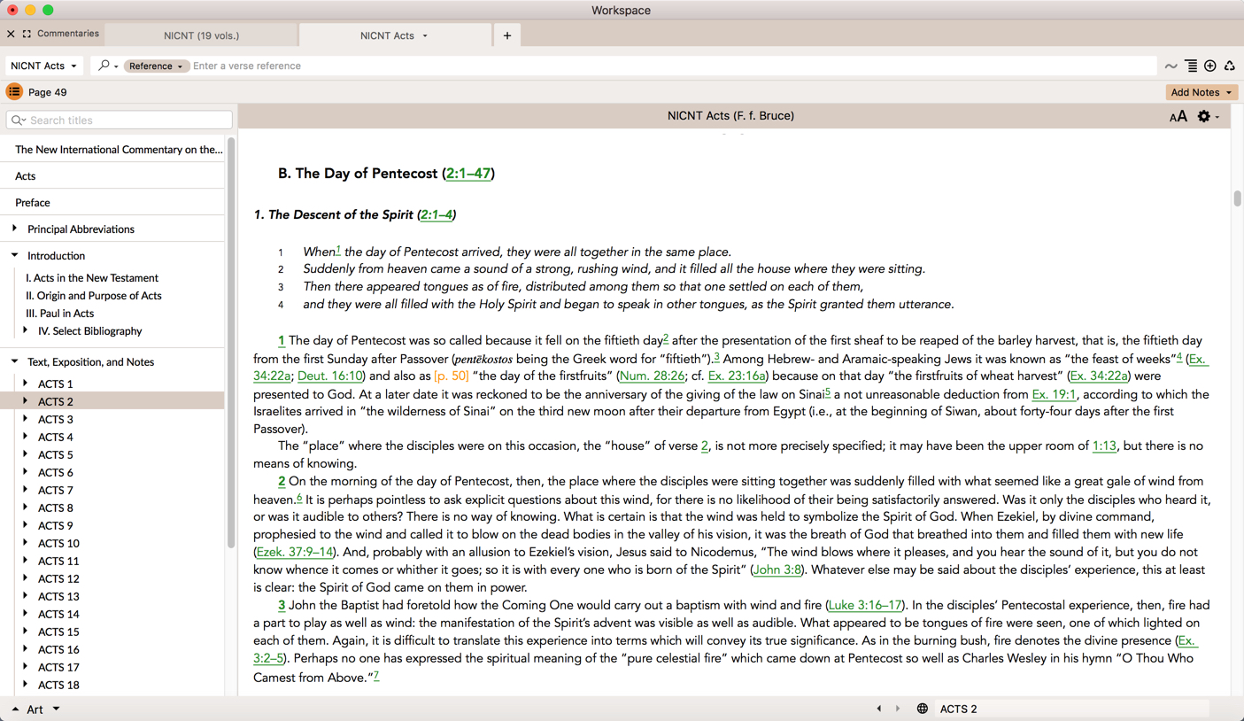
Task: Expand IV. Select Bibliography
Action: [26, 330]
